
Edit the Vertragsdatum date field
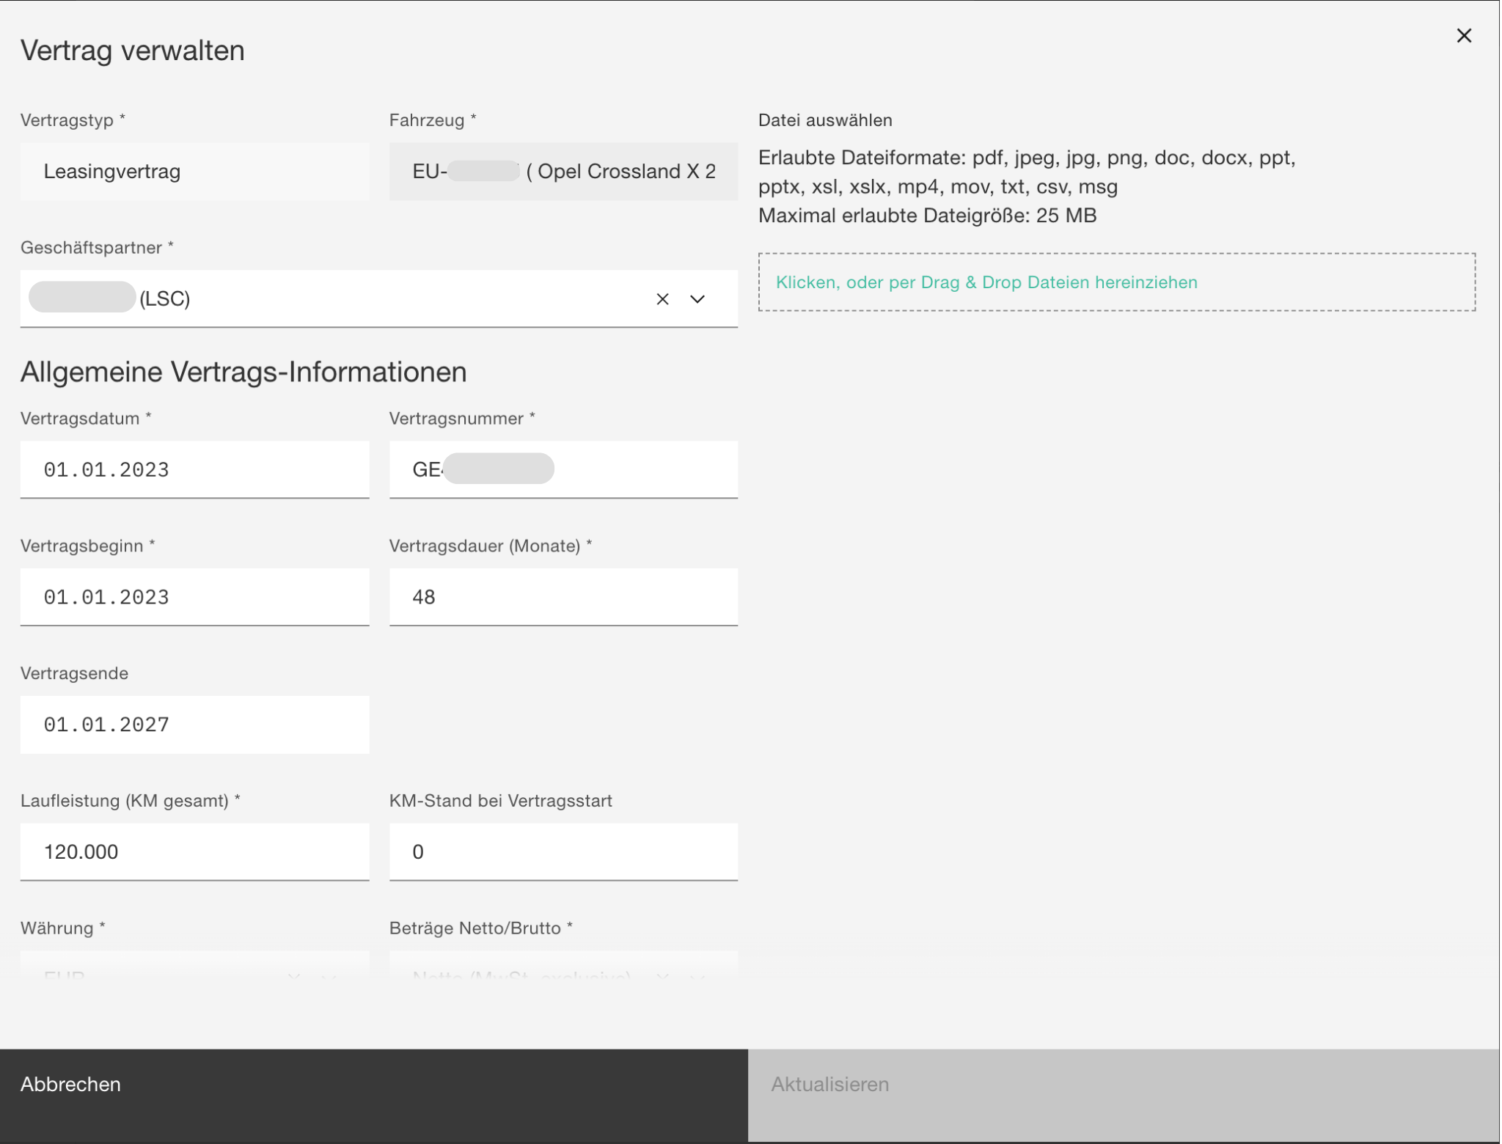pyautogui.click(x=195, y=469)
